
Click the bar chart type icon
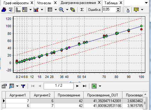point(36,10)
